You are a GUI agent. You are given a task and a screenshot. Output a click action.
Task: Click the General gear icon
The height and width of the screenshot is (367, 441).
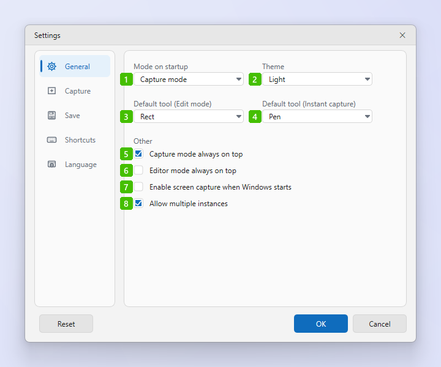pyautogui.click(x=51, y=67)
